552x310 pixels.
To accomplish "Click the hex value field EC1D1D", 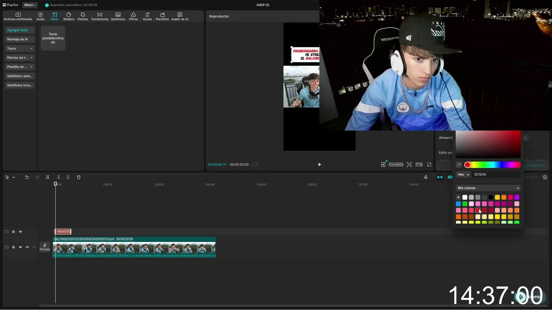I will point(496,174).
